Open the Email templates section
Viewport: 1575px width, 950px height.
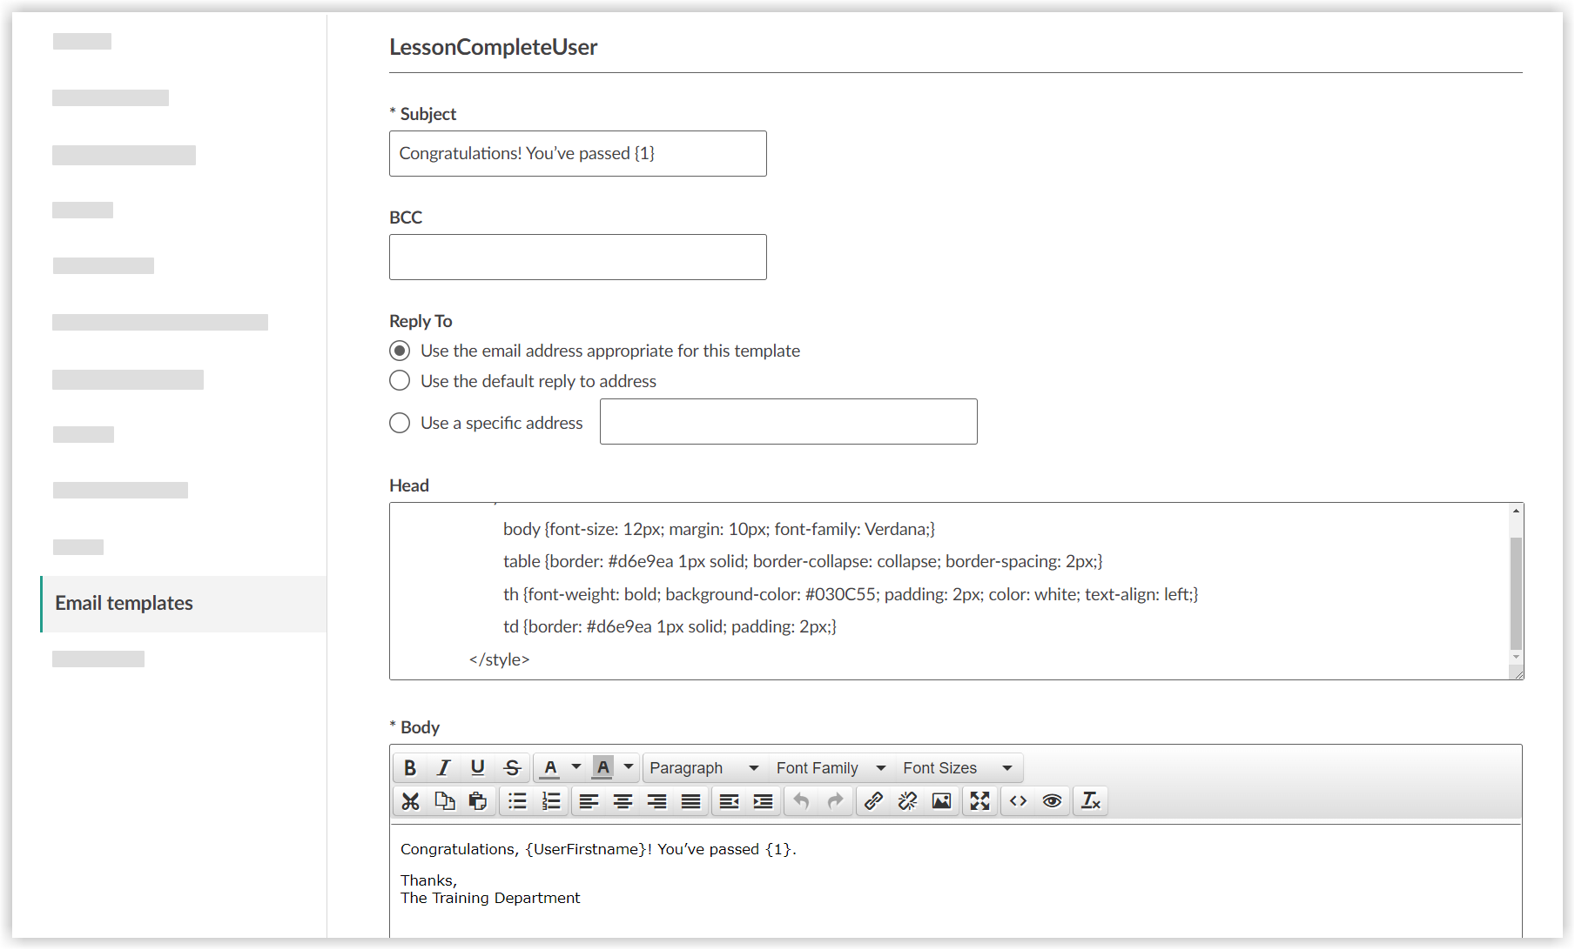[124, 603]
